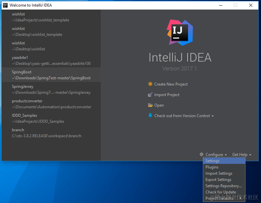Click path ~\IdeaProjects\IDDD_Samples

[38, 121]
